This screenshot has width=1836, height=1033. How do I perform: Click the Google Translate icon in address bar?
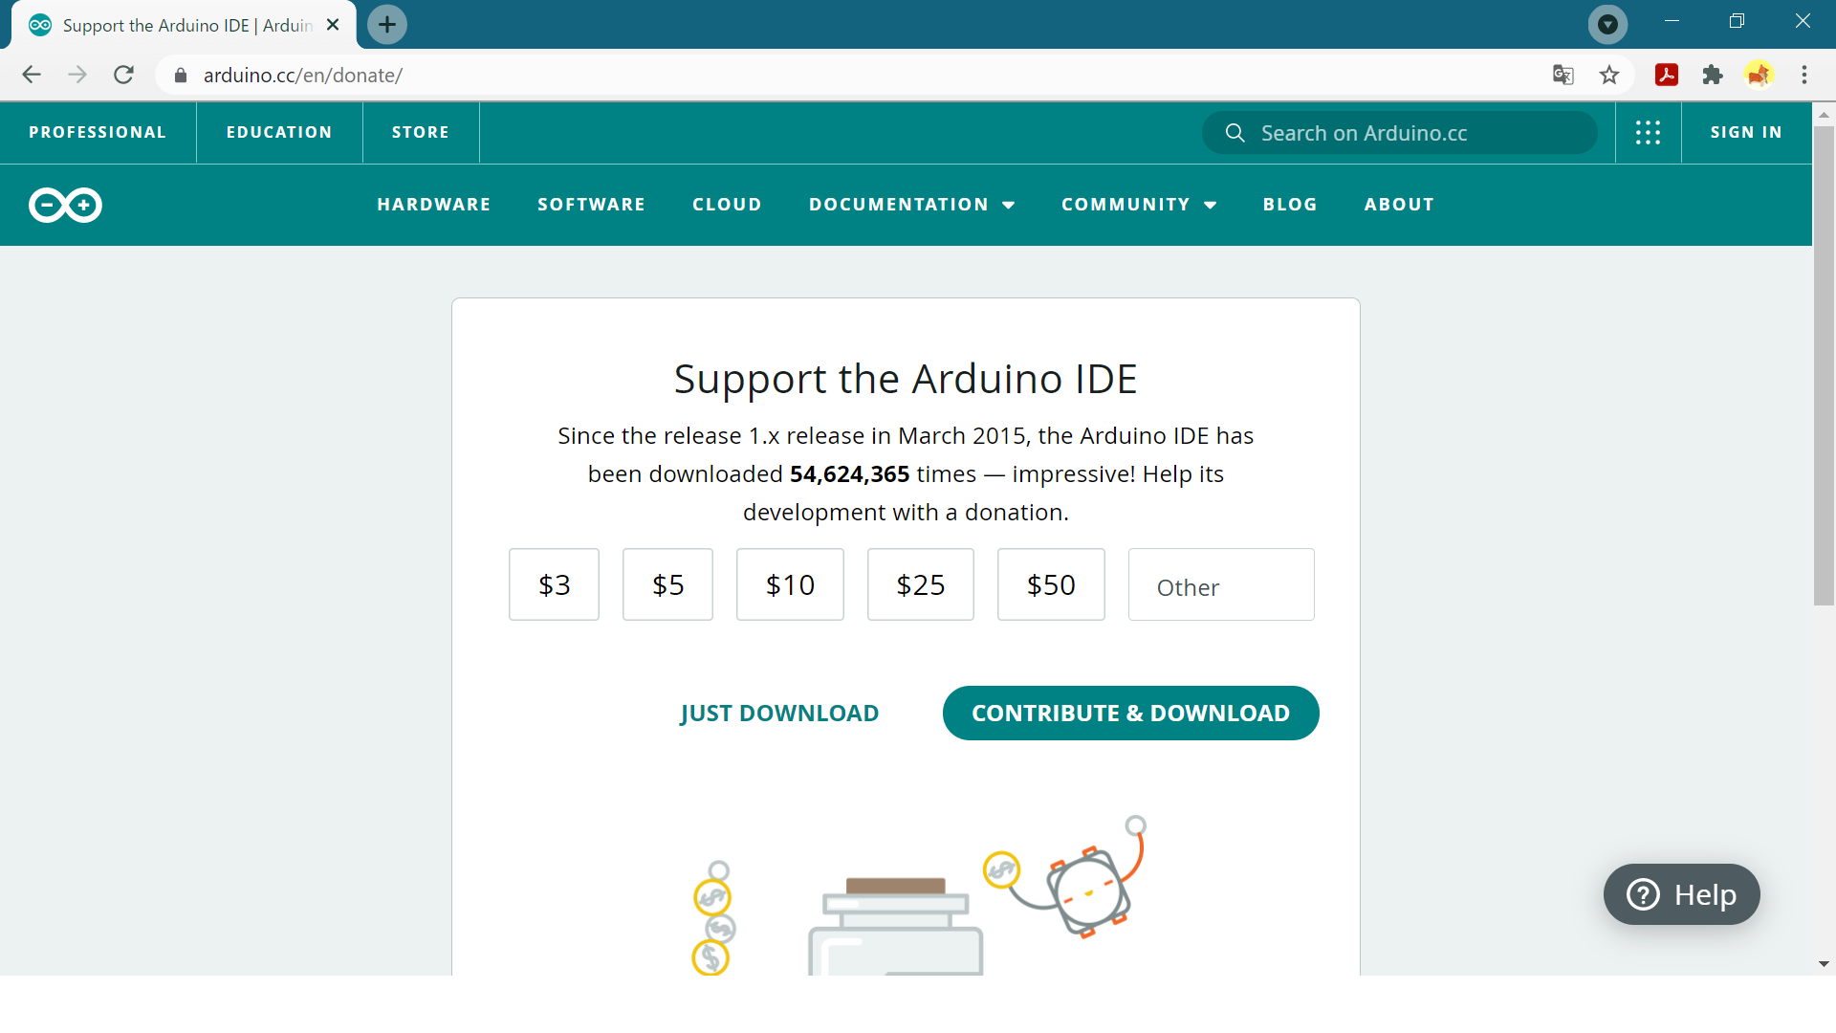click(x=1563, y=75)
